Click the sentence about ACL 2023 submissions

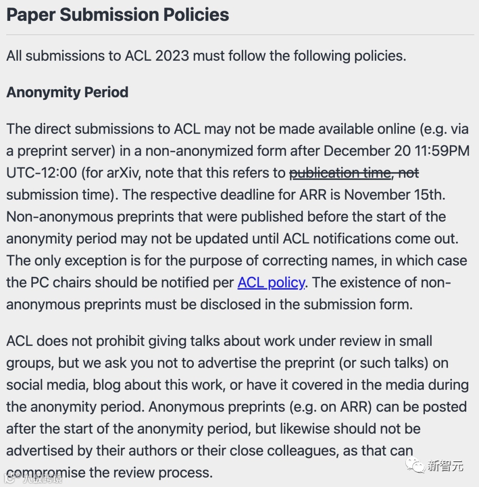206,56
